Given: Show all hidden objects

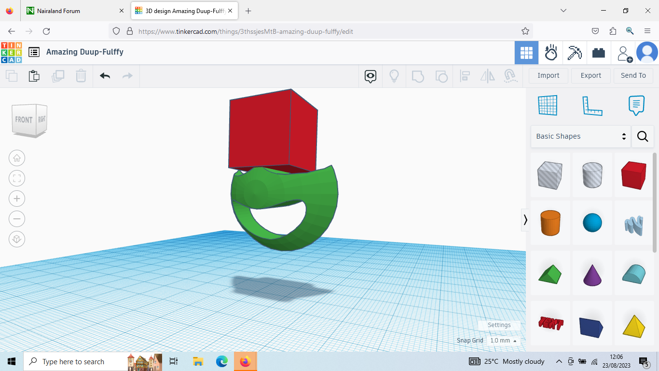Looking at the screenshot, I should click(x=394, y=76).
